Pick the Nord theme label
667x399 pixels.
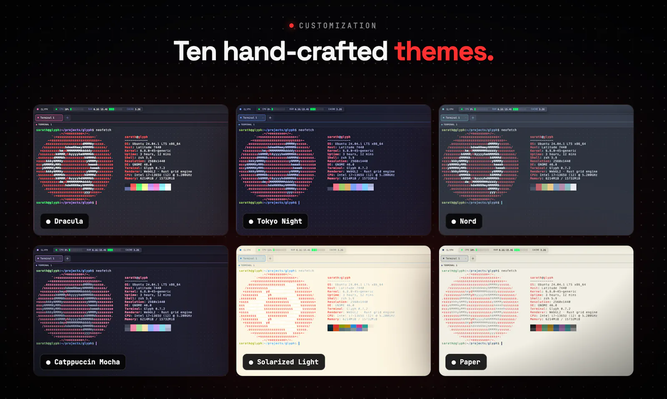464,221
